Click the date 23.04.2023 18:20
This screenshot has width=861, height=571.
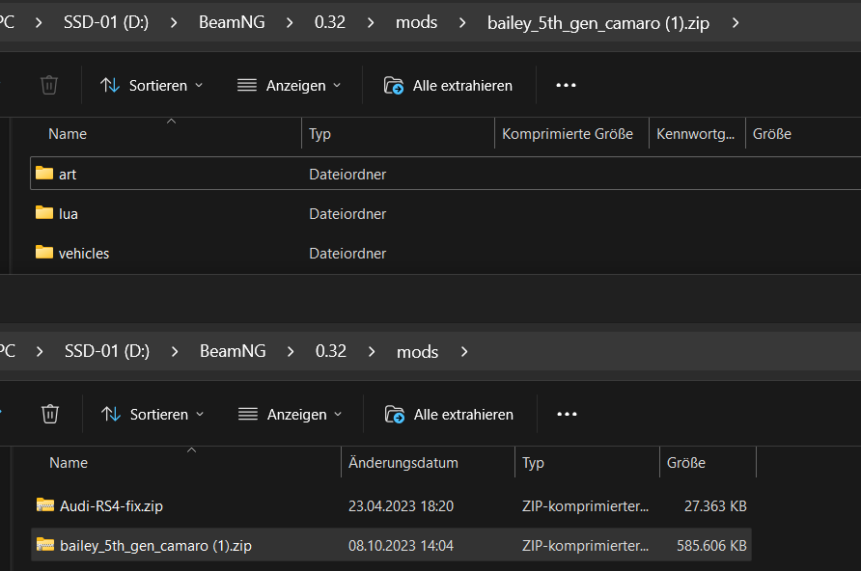pos(401,505)
